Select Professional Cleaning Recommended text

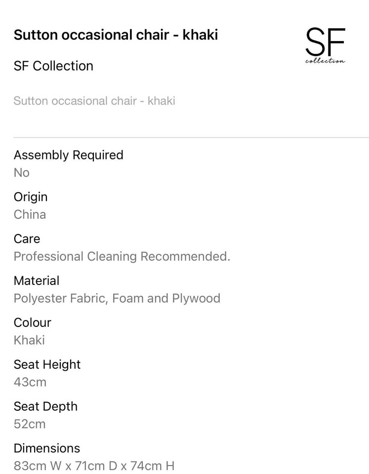click(x=122, y=257)
